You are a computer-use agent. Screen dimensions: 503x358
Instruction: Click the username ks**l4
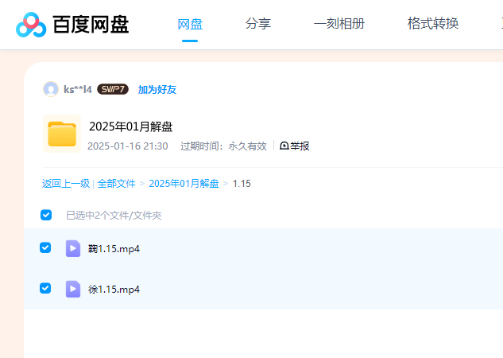(x=78, y=89)
